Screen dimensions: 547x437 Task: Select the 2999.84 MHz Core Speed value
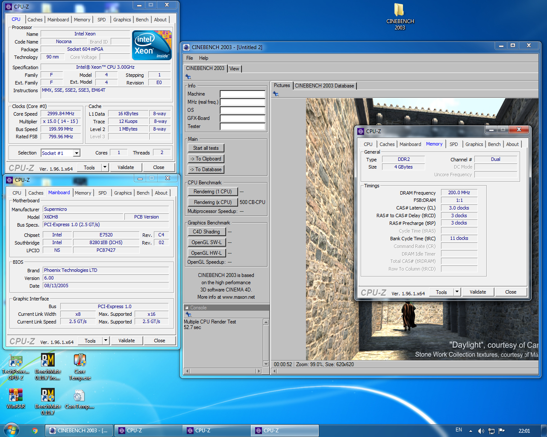(61, 114)
